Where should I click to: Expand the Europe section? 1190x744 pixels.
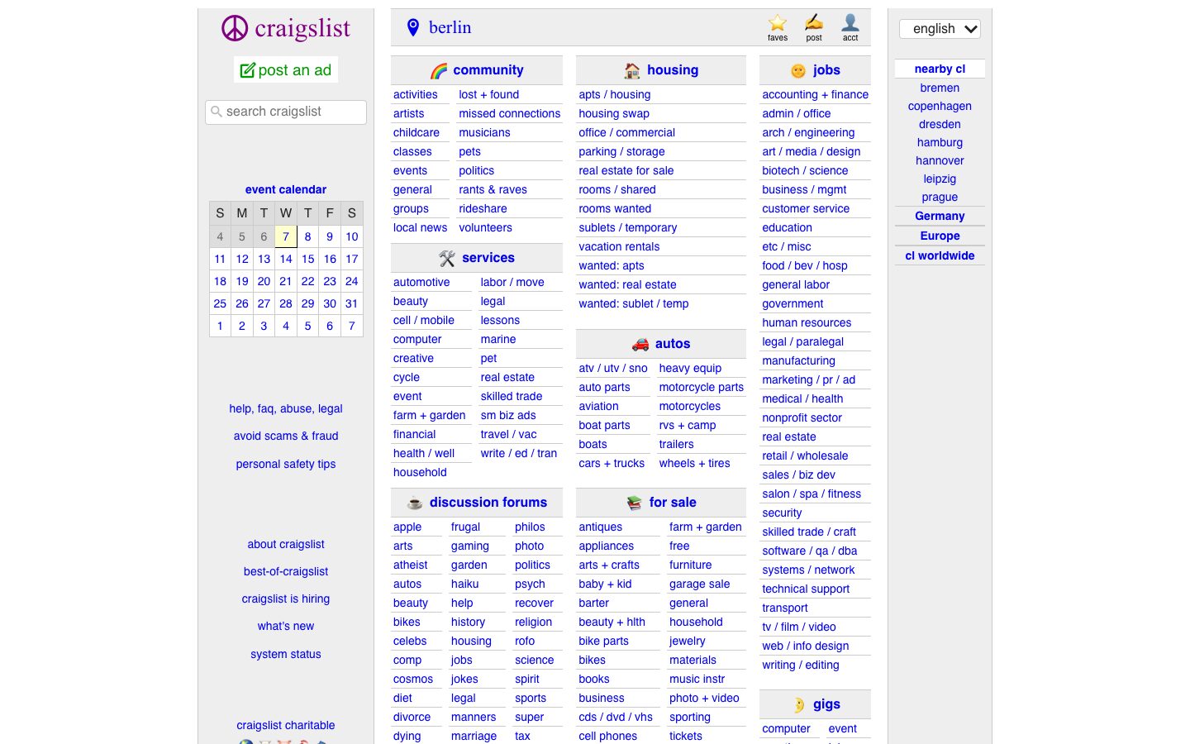pyautogui.click(x=940, y=236)
